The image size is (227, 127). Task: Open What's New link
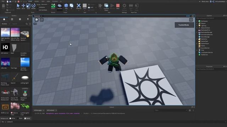click(205, 1)
